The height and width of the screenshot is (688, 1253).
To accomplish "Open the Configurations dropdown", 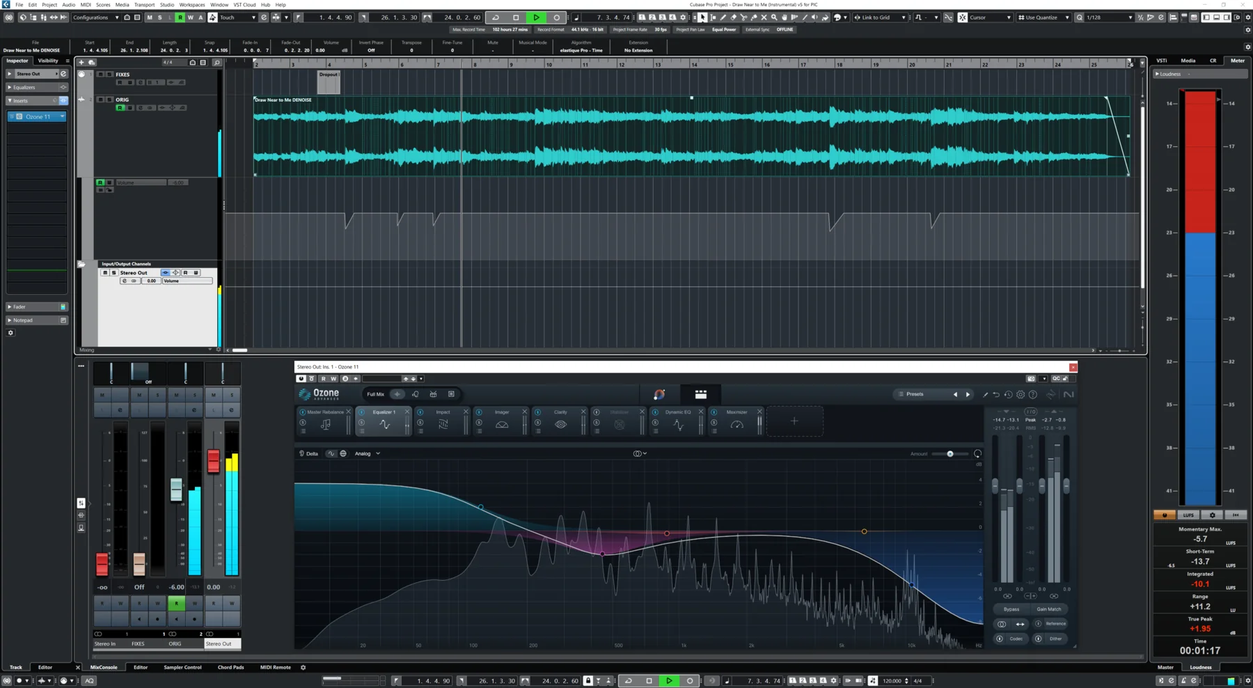I will (x=95, y=17).
